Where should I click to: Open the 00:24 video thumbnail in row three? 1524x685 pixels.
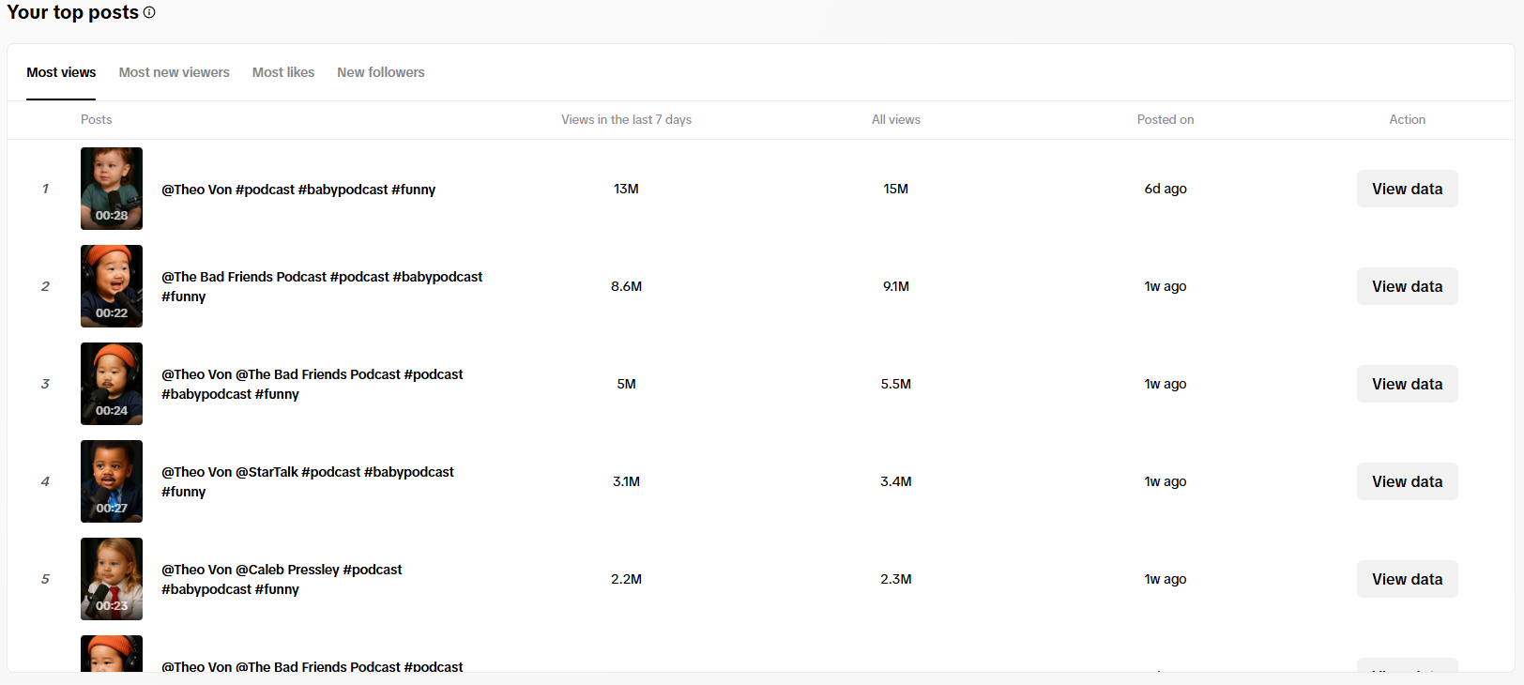(112, 384)
